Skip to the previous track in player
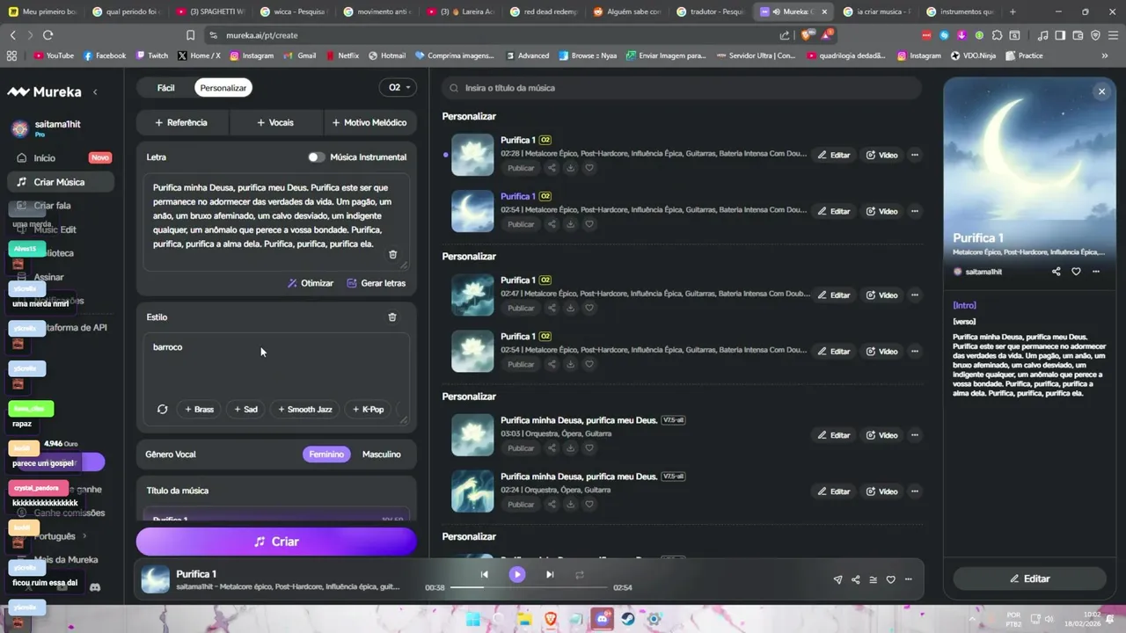 pyautogui.click(x=484, y=574)
